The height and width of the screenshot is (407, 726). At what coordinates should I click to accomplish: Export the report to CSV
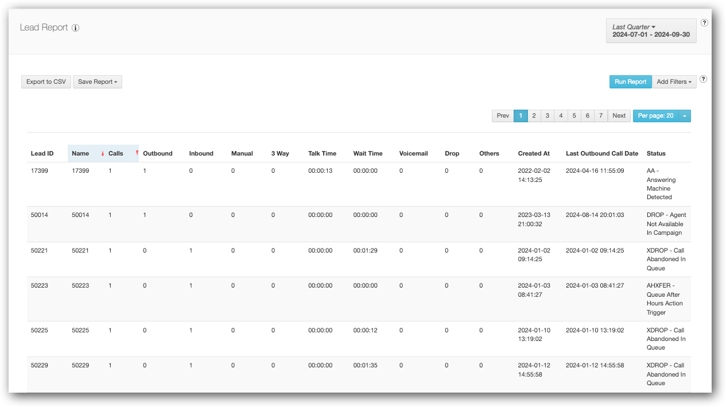[x=46, y=82]
